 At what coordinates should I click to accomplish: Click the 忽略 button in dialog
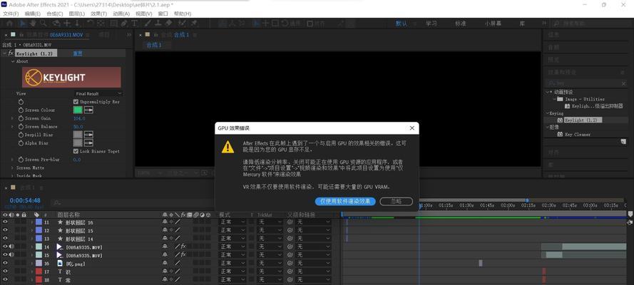(x=397, y=201)
